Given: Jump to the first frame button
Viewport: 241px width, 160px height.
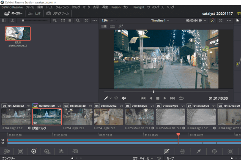Looking at the screenshot, I should (143, 98).
